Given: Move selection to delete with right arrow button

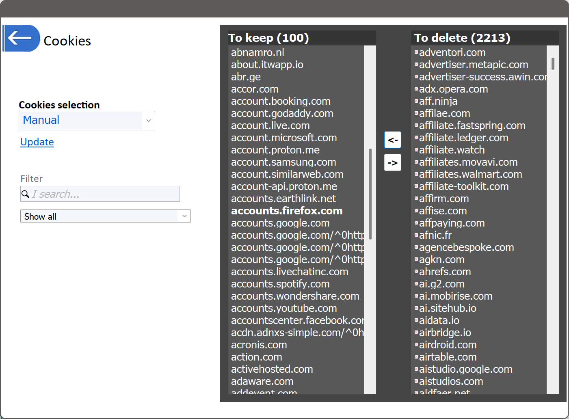Looking at the screenshot, I should 392,163.
